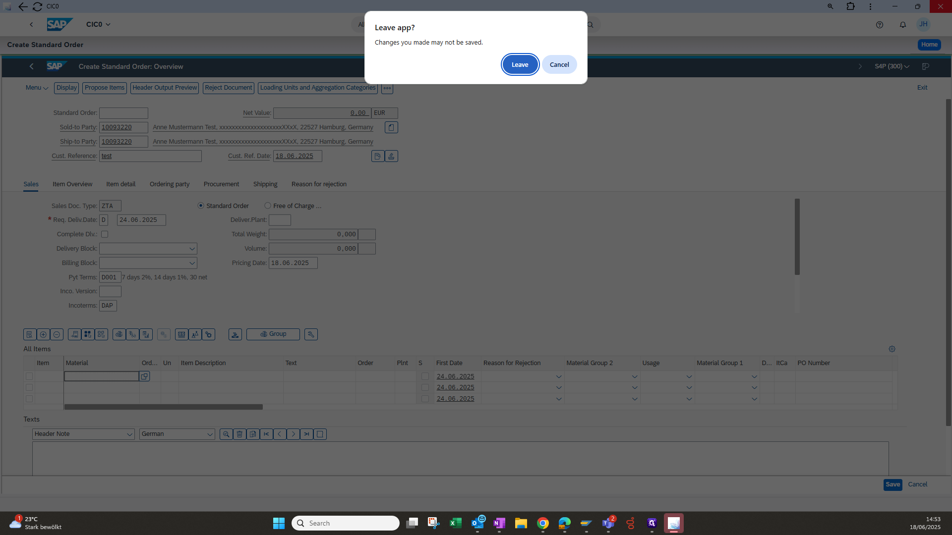Click the flask icon in items toolbar
Screen dimensions: 952x535
[195, 335]
